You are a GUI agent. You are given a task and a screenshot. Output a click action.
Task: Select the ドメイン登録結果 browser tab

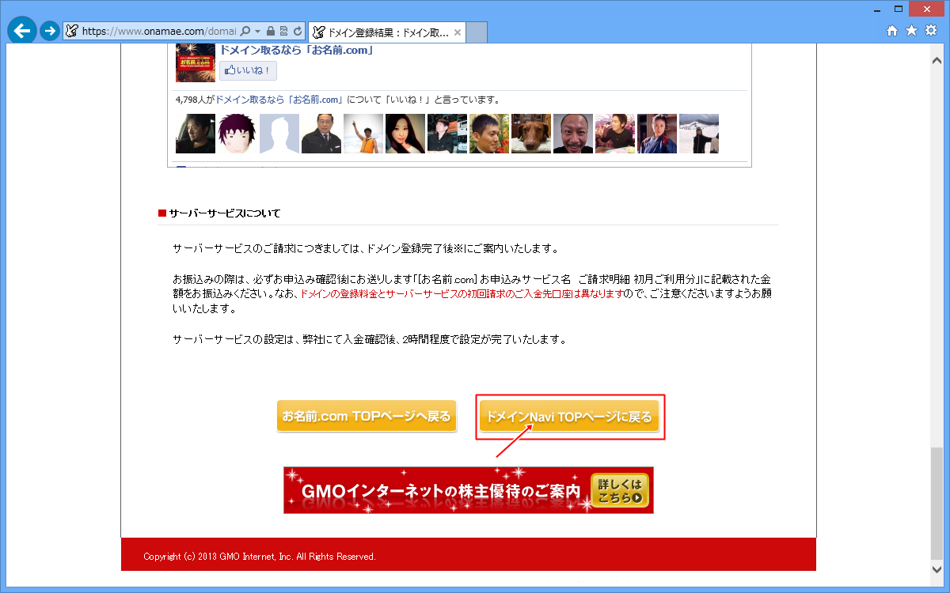pos(380,32)
